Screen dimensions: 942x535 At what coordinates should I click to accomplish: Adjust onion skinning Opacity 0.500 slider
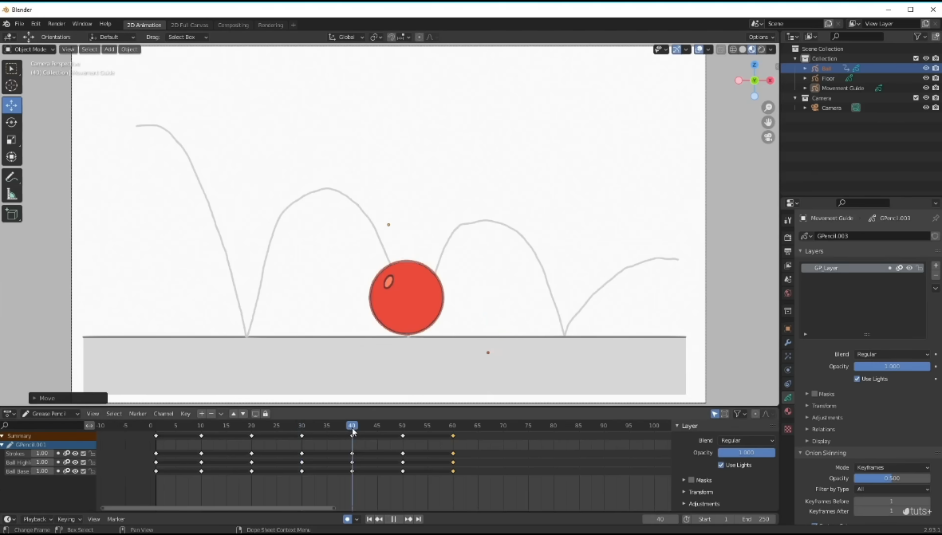coord(892,478)
